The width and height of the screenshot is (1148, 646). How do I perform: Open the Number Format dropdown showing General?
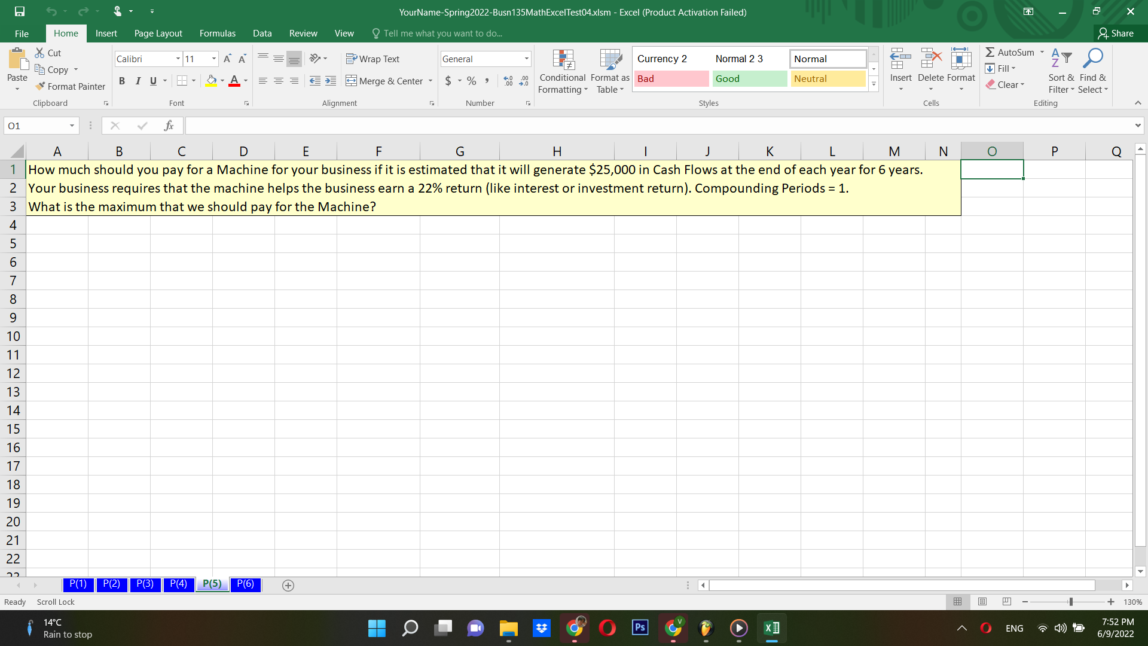[x=526, y=59]
